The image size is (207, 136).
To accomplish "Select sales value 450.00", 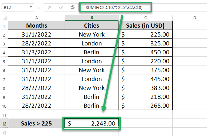I will pos(145,52).
